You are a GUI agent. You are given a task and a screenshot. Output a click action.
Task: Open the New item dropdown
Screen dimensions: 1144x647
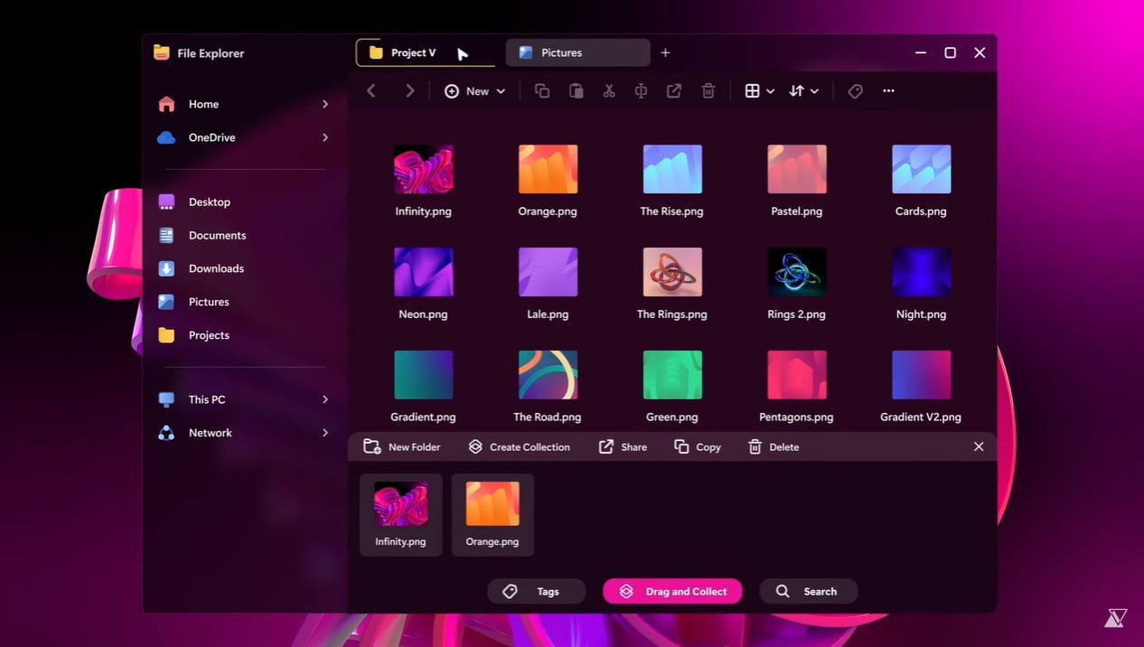point(474,91)
